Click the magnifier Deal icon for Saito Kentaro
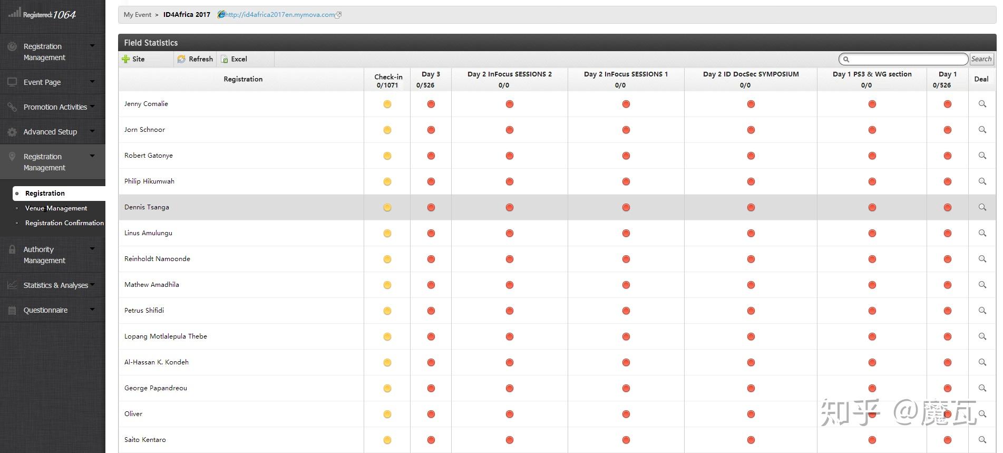The height and width of the screenshot is (453, 1003). [x=982, y=440]
